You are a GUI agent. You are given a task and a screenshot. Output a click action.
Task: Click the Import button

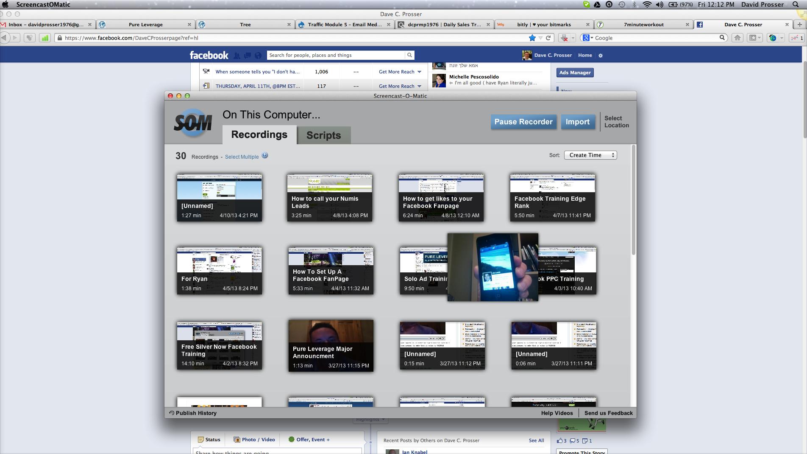(x=578, y=122)
